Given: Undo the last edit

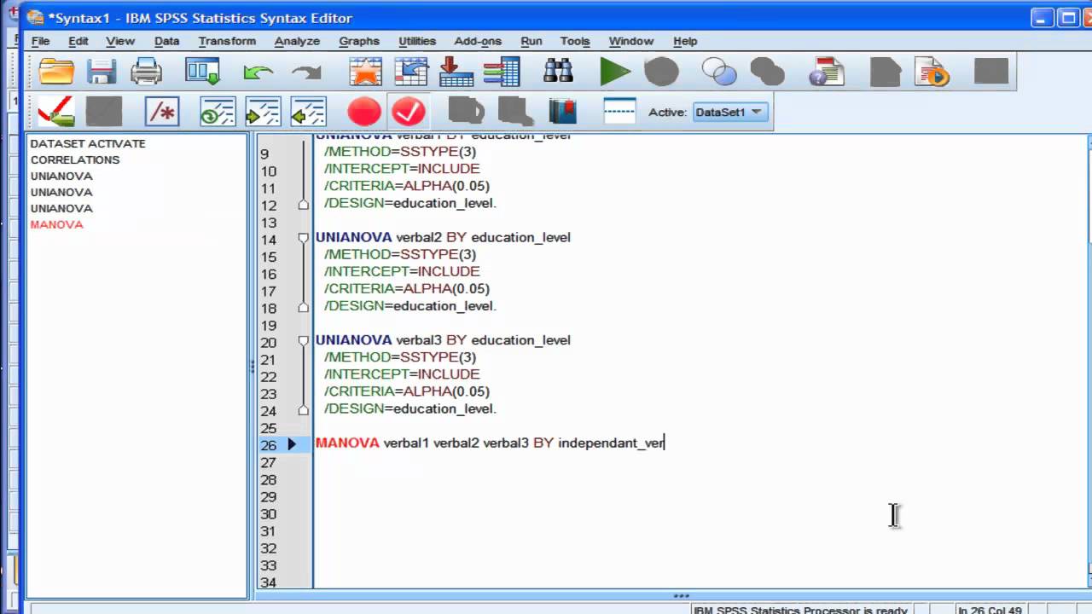Looking at the screenshot, I should (x=258, y=72).
